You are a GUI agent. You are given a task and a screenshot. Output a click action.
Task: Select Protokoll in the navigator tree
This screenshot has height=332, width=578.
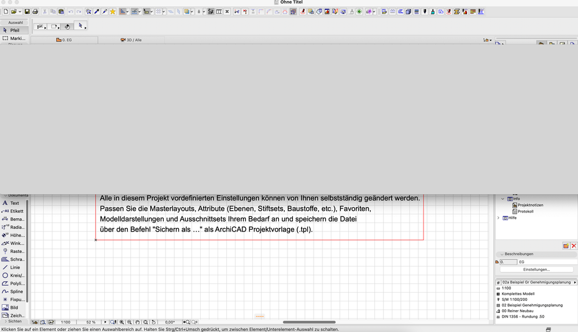525,211
